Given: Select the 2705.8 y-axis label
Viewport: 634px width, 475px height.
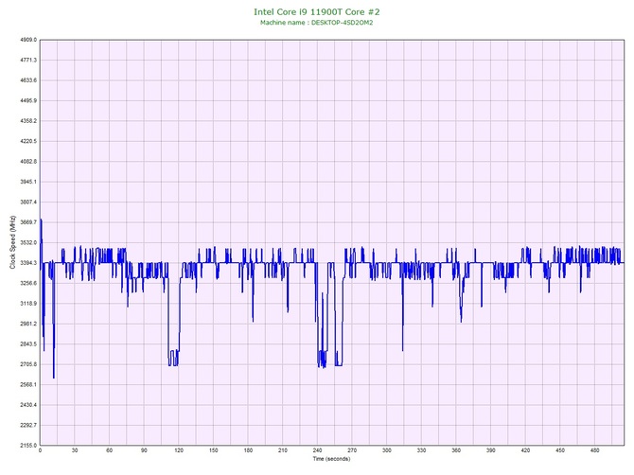Looking at the screenshot, I should tap(28, 364).
